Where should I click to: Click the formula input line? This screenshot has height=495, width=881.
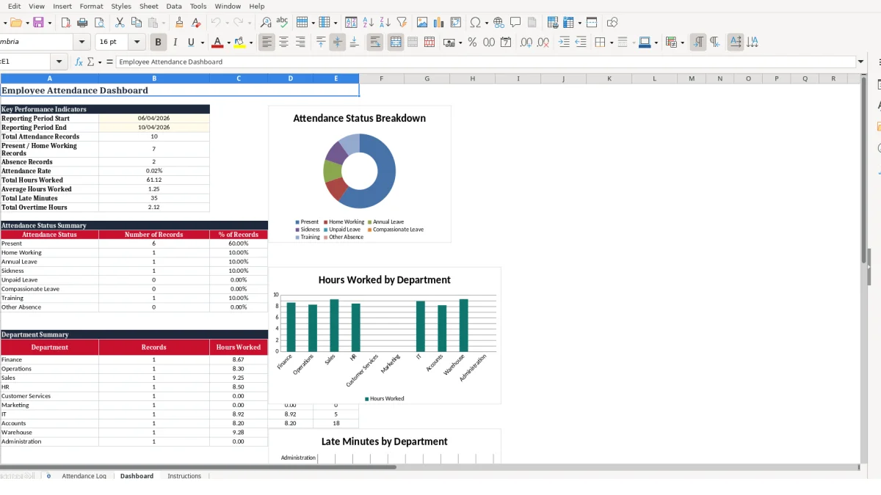point(485,62)
